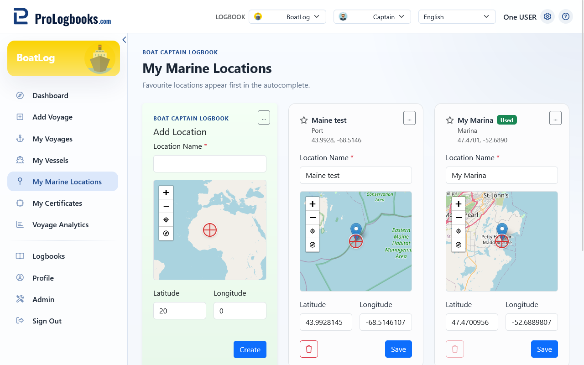The image size is (584, 365).
Task: Open My Vessels in sidebar
Action: click(x=63, y=160)
